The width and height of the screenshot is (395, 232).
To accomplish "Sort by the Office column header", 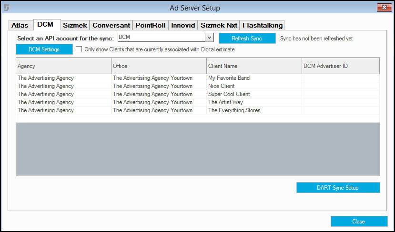I will tap(159, 66).
